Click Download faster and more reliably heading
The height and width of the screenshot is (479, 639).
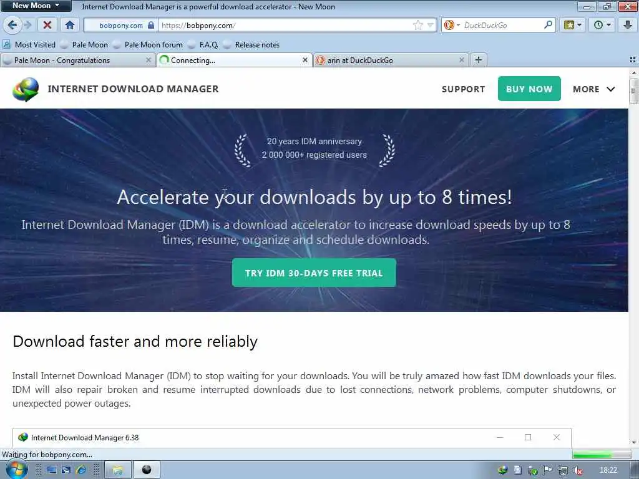click(135, 341)
